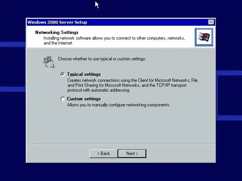Image resolution: width=242 pixels, height=181 pixels.
Task: Click the 'Allows you to manually configure networking components' description
Action: click(118, 105)
